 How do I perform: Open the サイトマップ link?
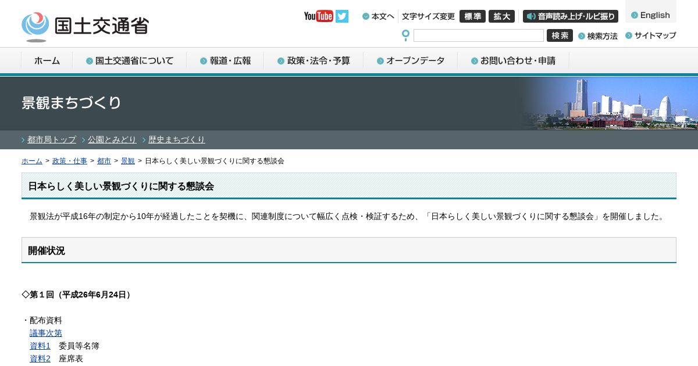[651, 35]
